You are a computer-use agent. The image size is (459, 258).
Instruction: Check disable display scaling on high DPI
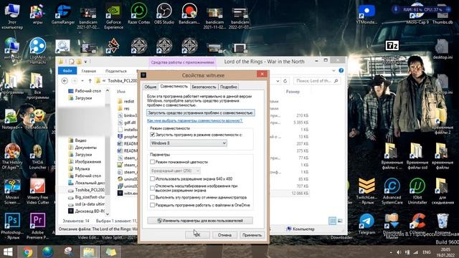coord(152,188)
